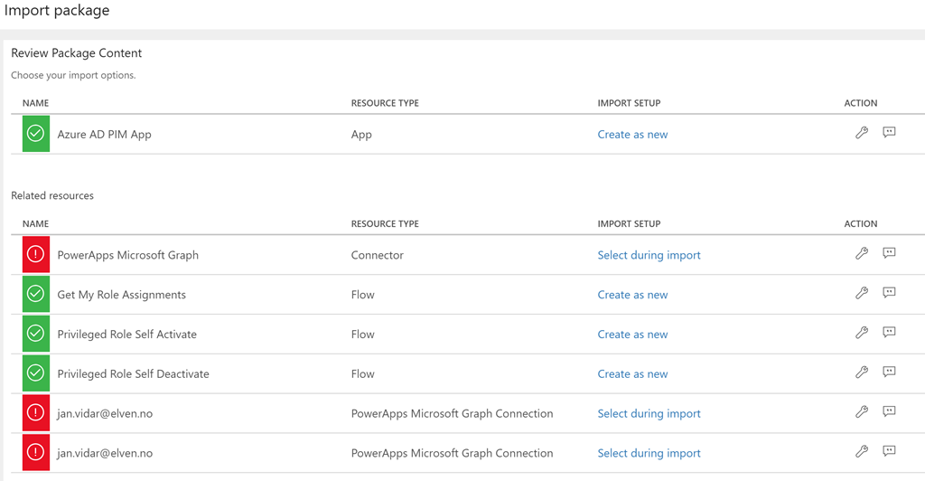This screenshot has width=925, height=481.
Task: Click red error icon on last jan.vidar@elven.no row
Action: click(x=36, y=453)
